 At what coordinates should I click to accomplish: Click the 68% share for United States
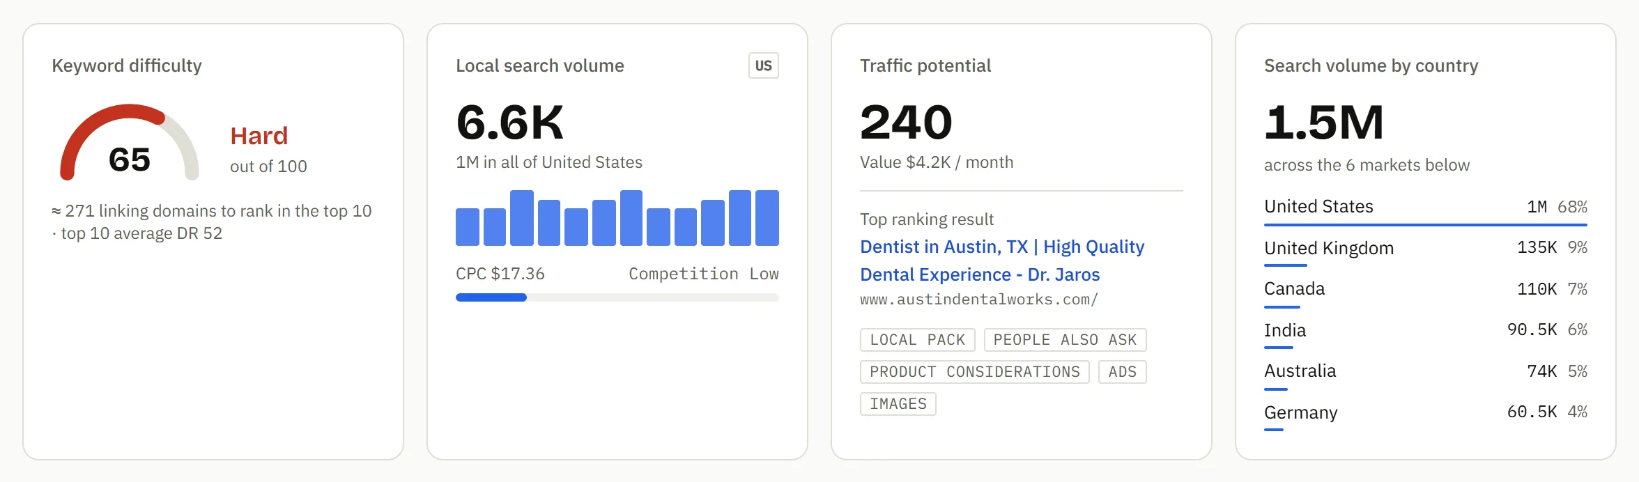pyautogui.click(x=1572, y=207)
